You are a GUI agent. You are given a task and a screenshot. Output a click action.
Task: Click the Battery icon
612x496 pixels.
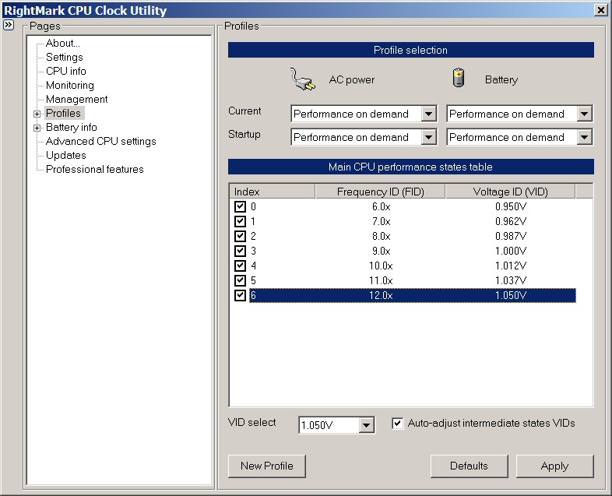[x=459, y=78]
